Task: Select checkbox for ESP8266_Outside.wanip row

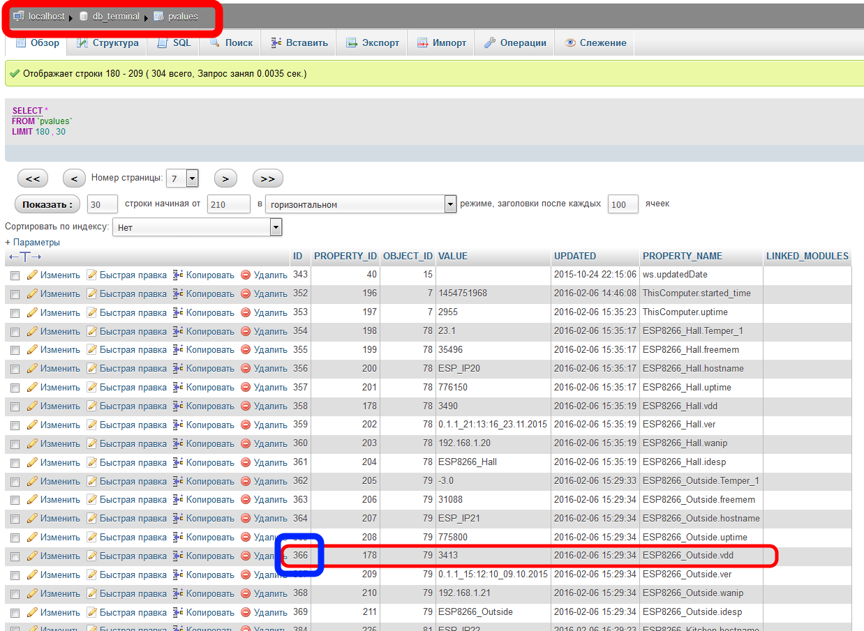Action: pos(15,594)
